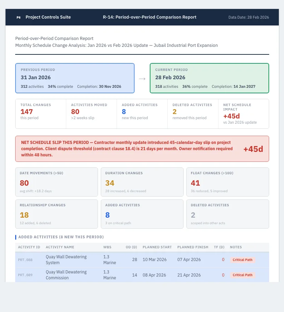
Task: Sort by Notes column header
Action: pos(236,247)
